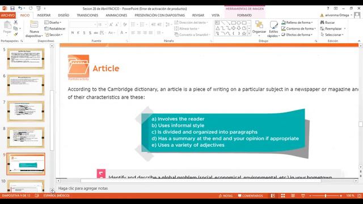
Task: Fit slide to window icon
Action: pos(359,195)
